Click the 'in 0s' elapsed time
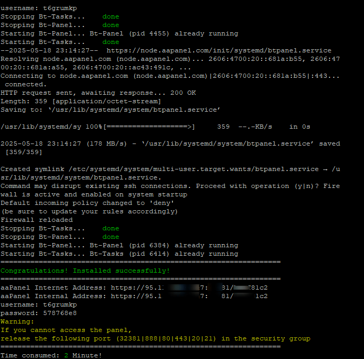This screenshot has height=359, width=364. pyautogui.click(x=300, y=127)
